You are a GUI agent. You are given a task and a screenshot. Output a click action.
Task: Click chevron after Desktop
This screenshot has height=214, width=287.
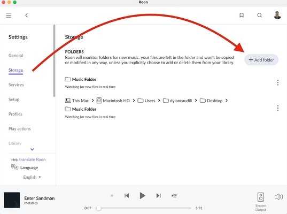coord(227,101)
